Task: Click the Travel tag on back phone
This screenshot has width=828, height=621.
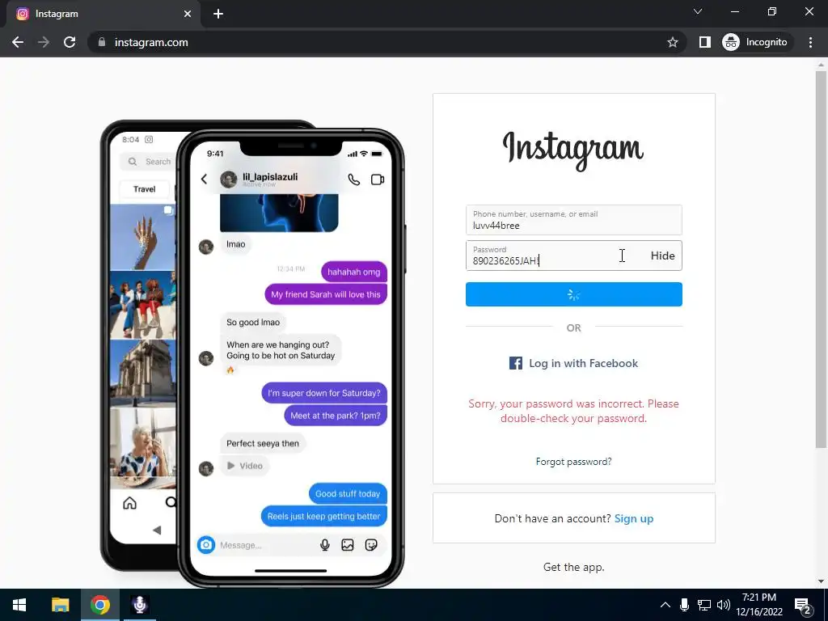Action: click(x=144, y=189)
